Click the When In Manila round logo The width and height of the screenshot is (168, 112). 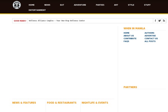pyautogui.click(x=17, y=5)
